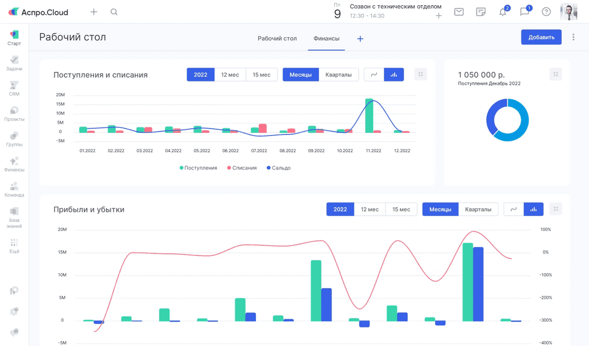Image resolution: width=589 pixels, height=346 pixels.
Task: Open the top bar plus create menu
Action: [94, 12]
